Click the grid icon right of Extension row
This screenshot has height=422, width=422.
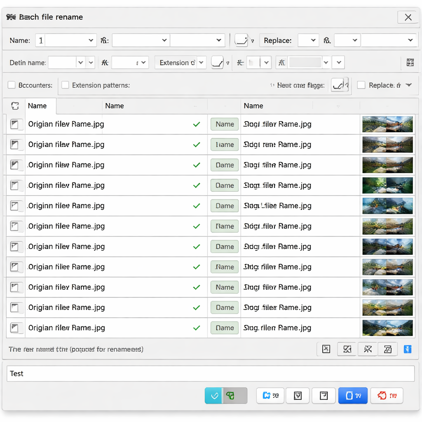pos(410,63)
